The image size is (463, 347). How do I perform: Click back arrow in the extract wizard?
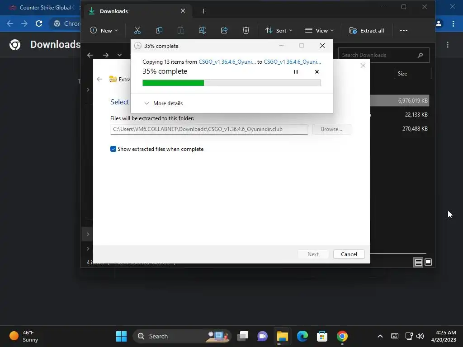click(99, 79)
